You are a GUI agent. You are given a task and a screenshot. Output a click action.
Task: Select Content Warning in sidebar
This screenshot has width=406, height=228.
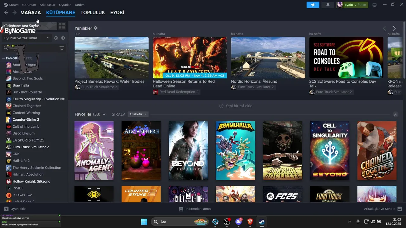[x=26, y=113]
